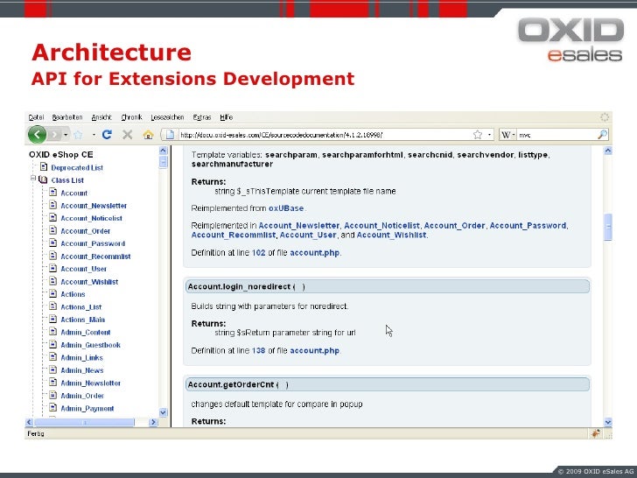Go to the home page icon
The image size is (637, 478).
tap(148, 135)
